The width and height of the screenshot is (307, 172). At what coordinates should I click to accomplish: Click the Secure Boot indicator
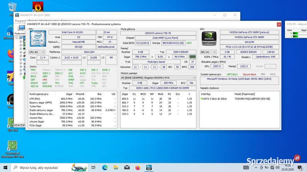249,74
